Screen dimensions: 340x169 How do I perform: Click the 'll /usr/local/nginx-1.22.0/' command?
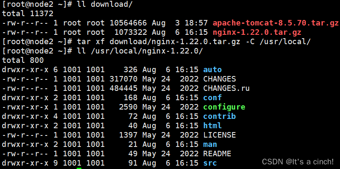(140, 51)
